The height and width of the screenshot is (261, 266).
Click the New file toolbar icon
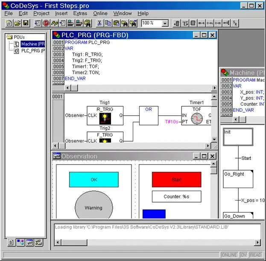pos(9,23)
